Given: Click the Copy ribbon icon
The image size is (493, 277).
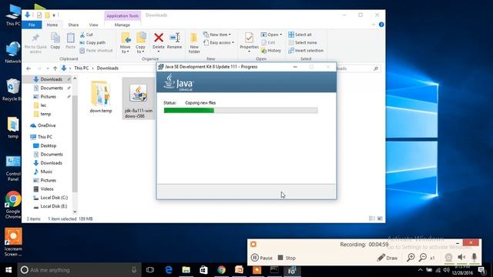Looking at the screenshot, I should 55,41.
